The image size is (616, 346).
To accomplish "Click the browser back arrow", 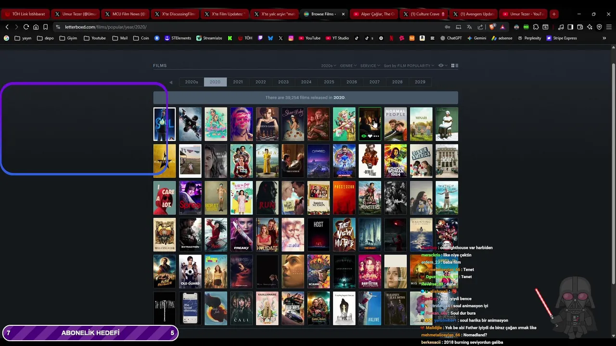I will 7,27.
